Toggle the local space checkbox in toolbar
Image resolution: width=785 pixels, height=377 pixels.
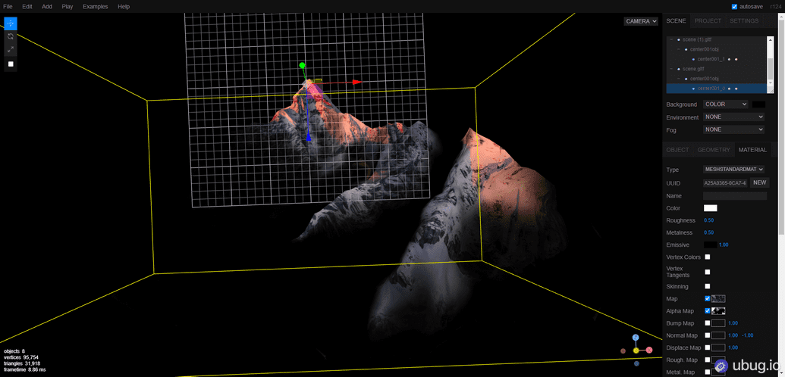coord(11,64)
